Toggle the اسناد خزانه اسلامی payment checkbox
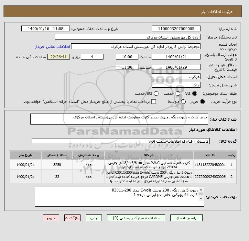This screenshot has width=249, height=241. pyautogui.click(x=154, y=102)
